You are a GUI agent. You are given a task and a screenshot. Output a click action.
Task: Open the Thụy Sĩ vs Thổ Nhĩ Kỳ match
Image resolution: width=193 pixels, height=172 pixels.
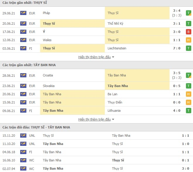[x=97, y=24]
